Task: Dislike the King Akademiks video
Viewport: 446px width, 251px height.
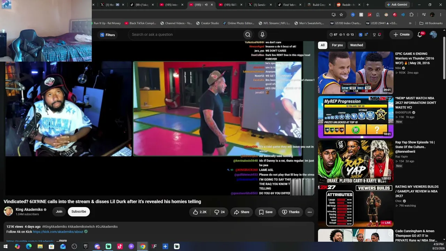Action: [x=220, y=212]
